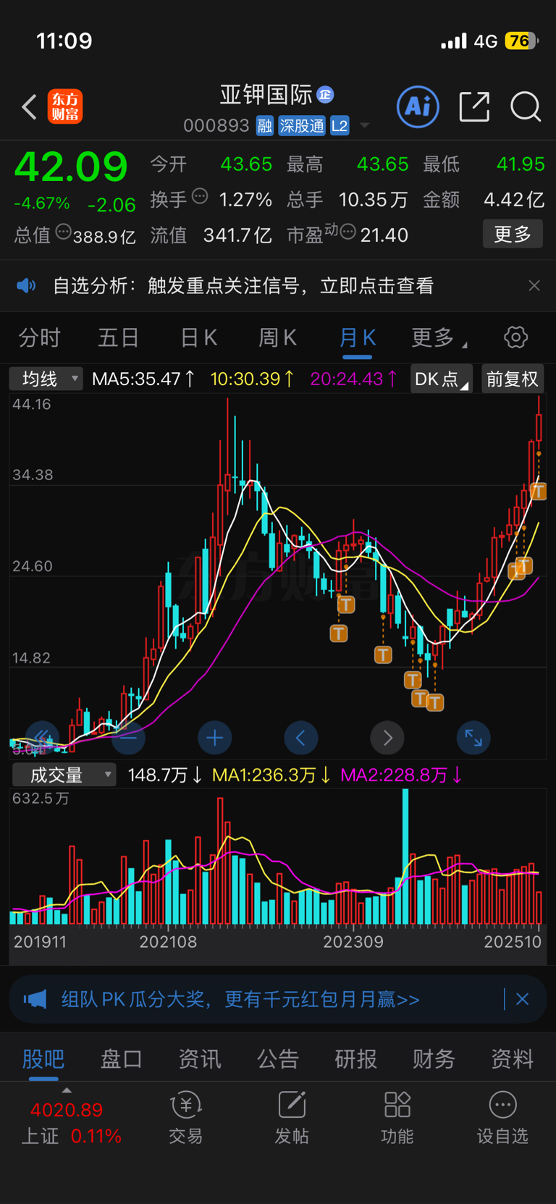
Task: Tap the 融 margin badge
Action: click(265, 126)
